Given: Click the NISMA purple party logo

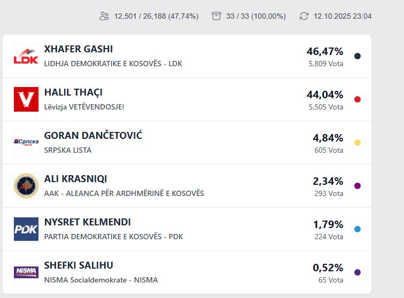Looking at the screenshot, I should (x=26, y=272).
